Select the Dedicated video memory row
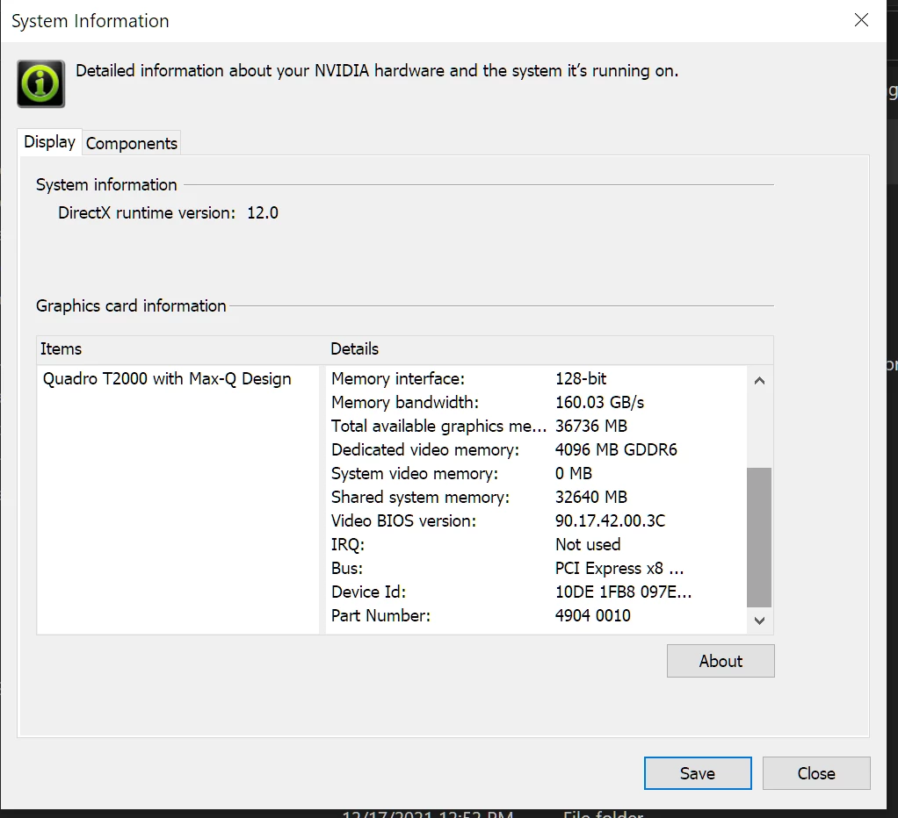The image size is (898, 818). tap(535, 449)
